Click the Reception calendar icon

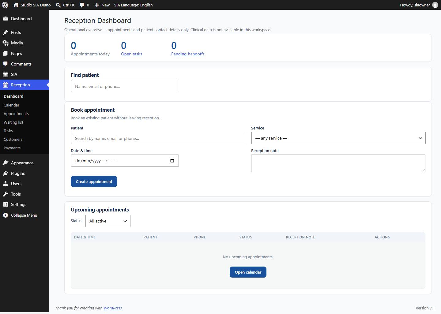6,85
